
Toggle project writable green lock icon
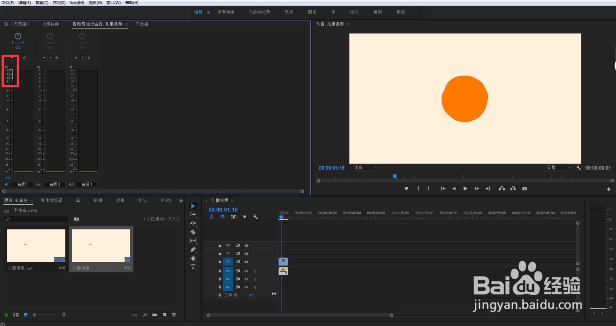tap(6, 315)
